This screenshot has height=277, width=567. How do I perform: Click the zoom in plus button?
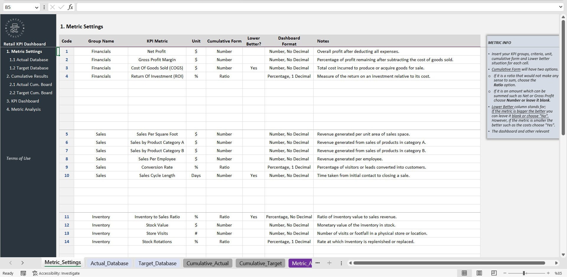click(x=548, y=273)
